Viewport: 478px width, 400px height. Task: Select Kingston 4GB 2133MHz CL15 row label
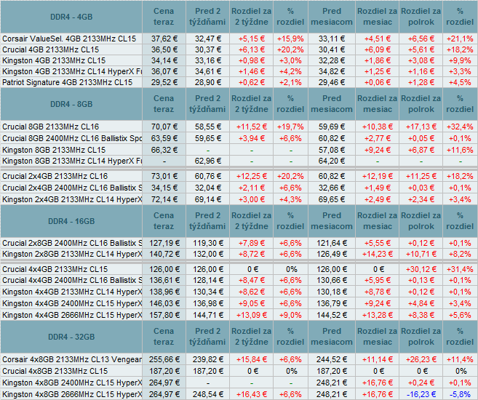[x=54, y=60]
